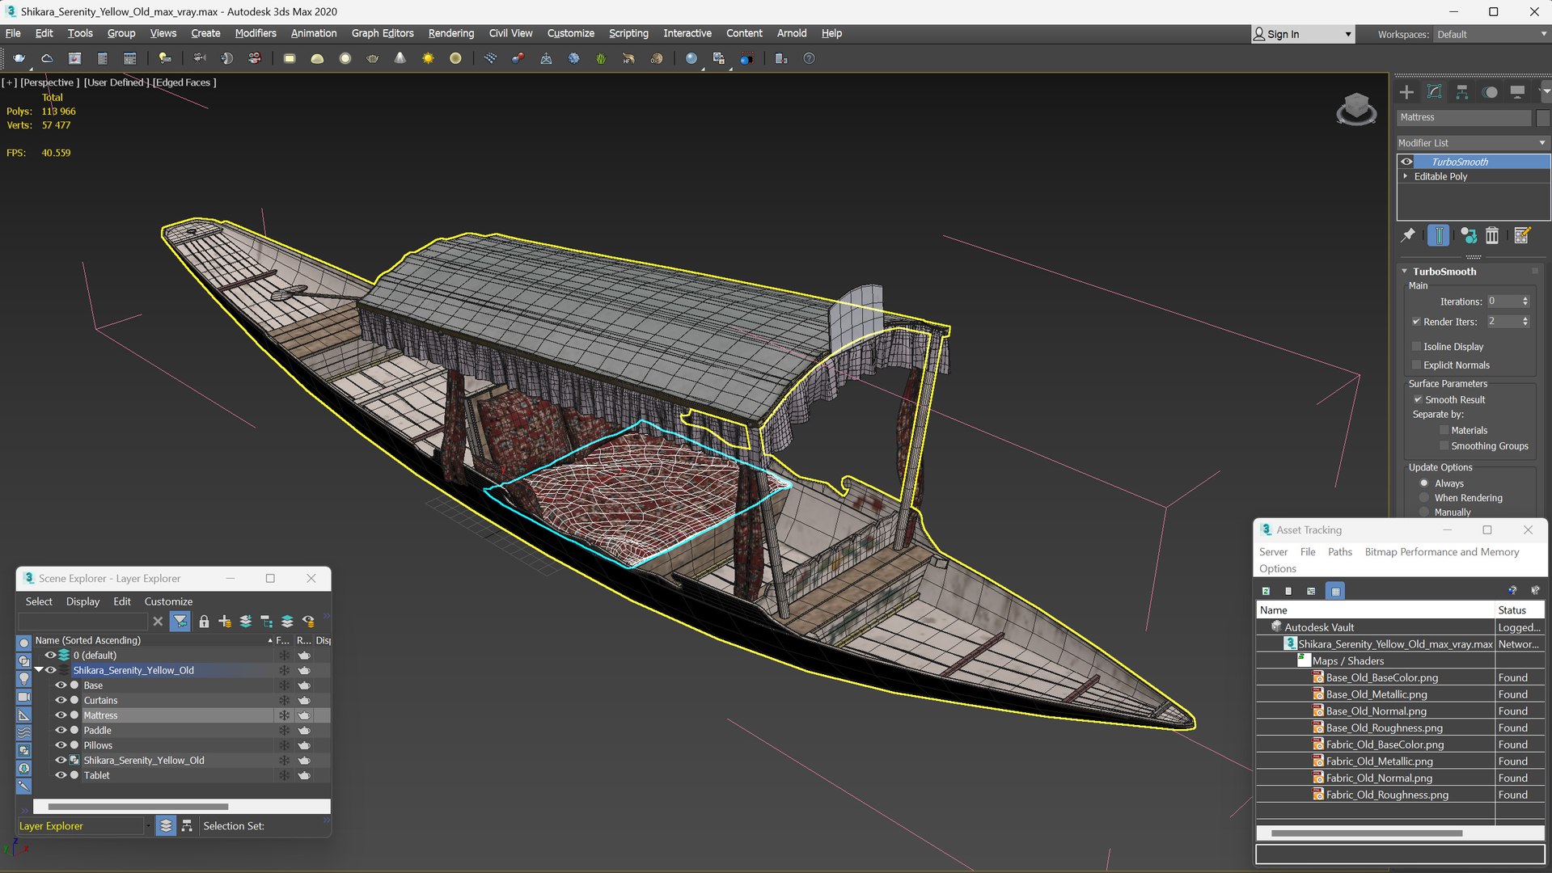The width and height of the screenshot is (1552, 873).
Task: Click the refresh icon in Asset Tracking toolbar
Action: pos(1266,591)
